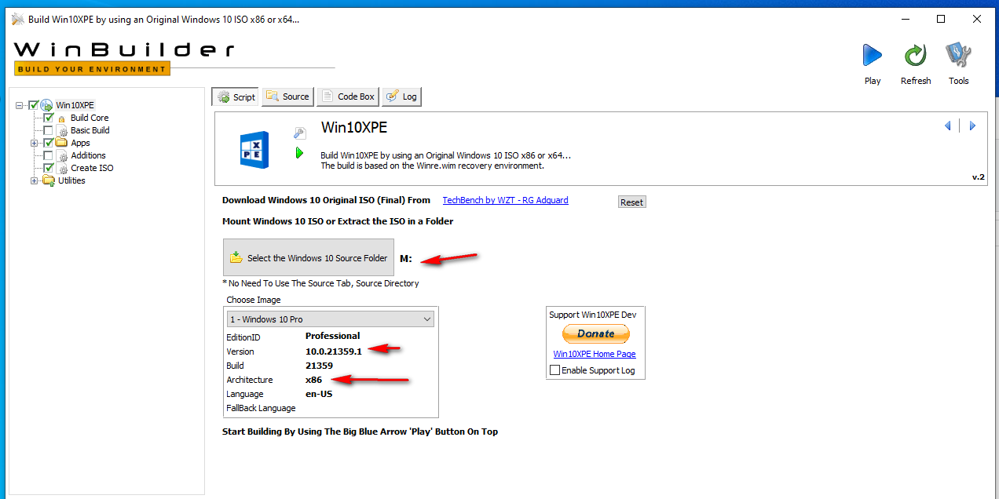Image resolution: width=999 pixels, height=499 pixels.
Task: Select the Build Core tree label
Action: (x=90, y=118)
